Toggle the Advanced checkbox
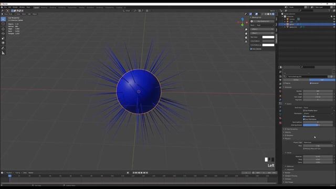Screen dimensions: 336x189 click(x=311, y=83)
